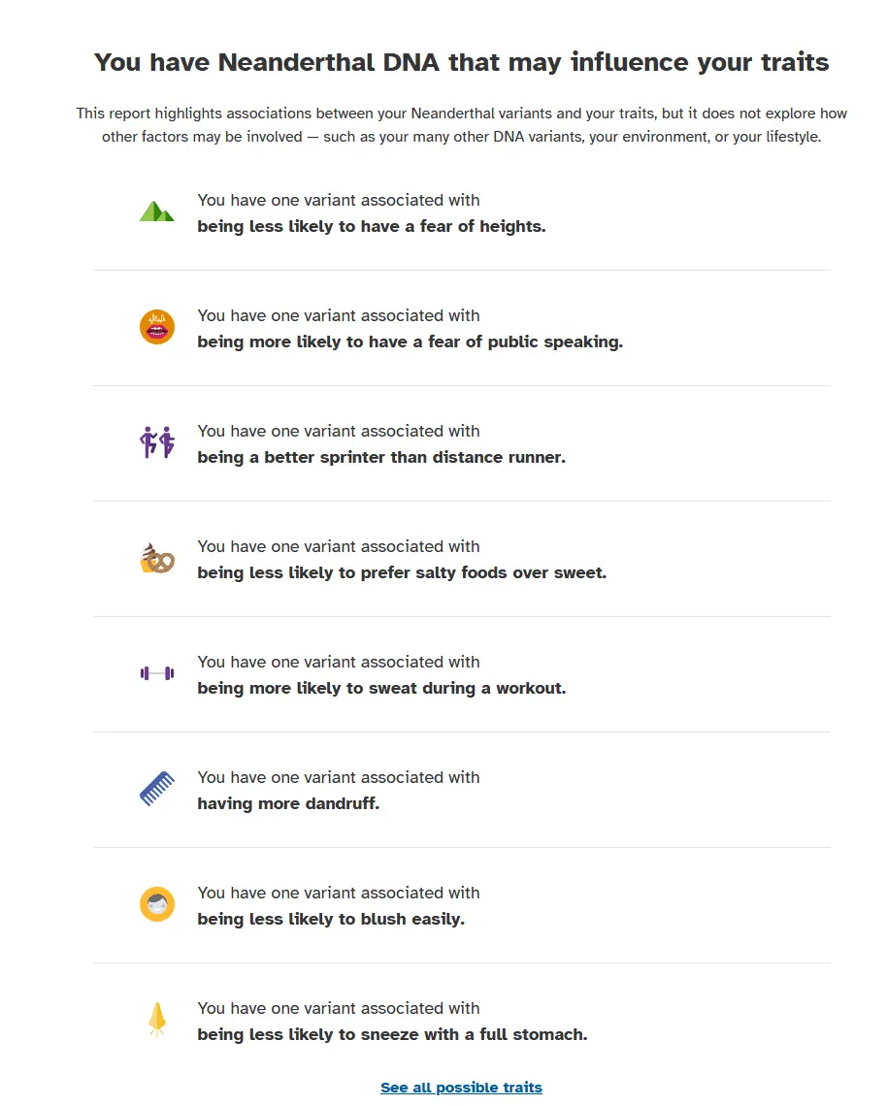
Task: Click the pretzel and ice cream icon
Action: point(156,558)
